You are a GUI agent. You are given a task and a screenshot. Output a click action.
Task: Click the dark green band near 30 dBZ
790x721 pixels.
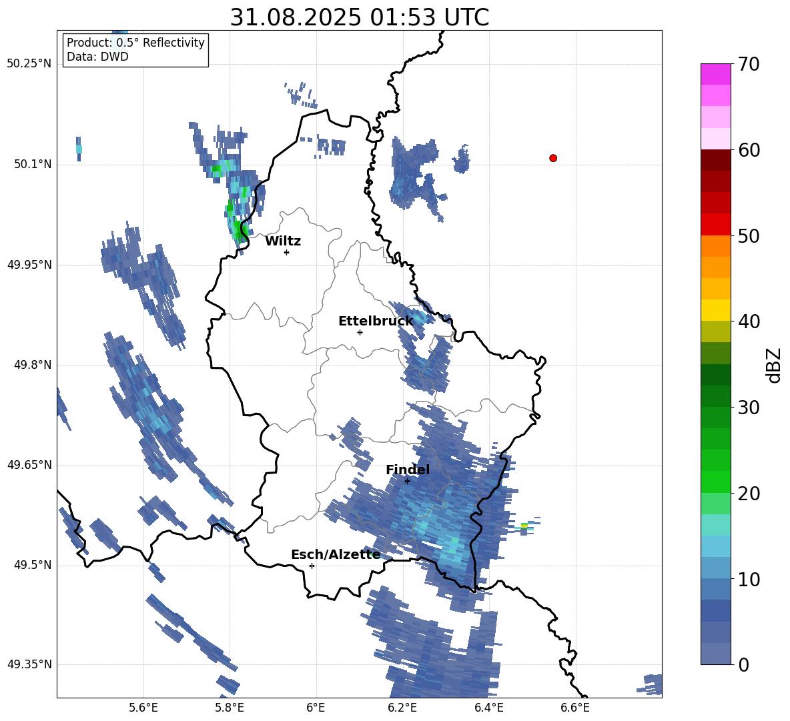click(715, 396)
